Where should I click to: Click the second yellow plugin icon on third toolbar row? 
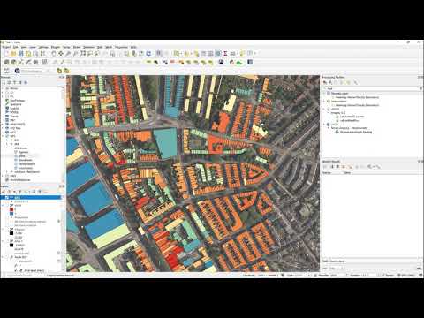[67, 71]
